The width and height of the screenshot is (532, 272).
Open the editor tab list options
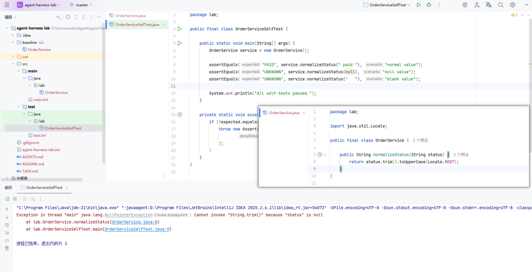click(x=163, y=177)
